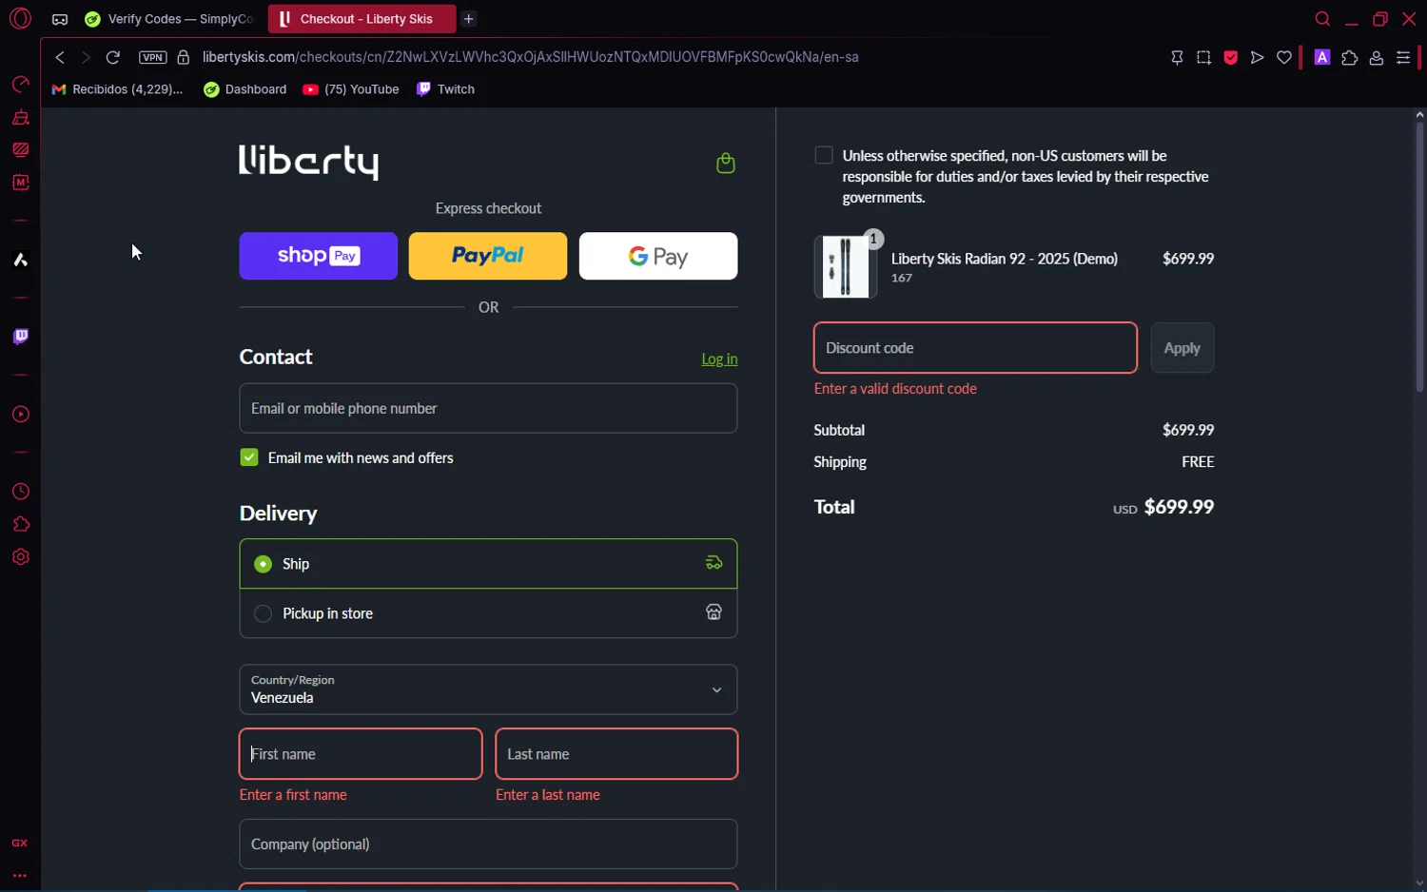Open the sidebar three-dots more menu
1427x892 pixels.
click(x=20, y=876)
